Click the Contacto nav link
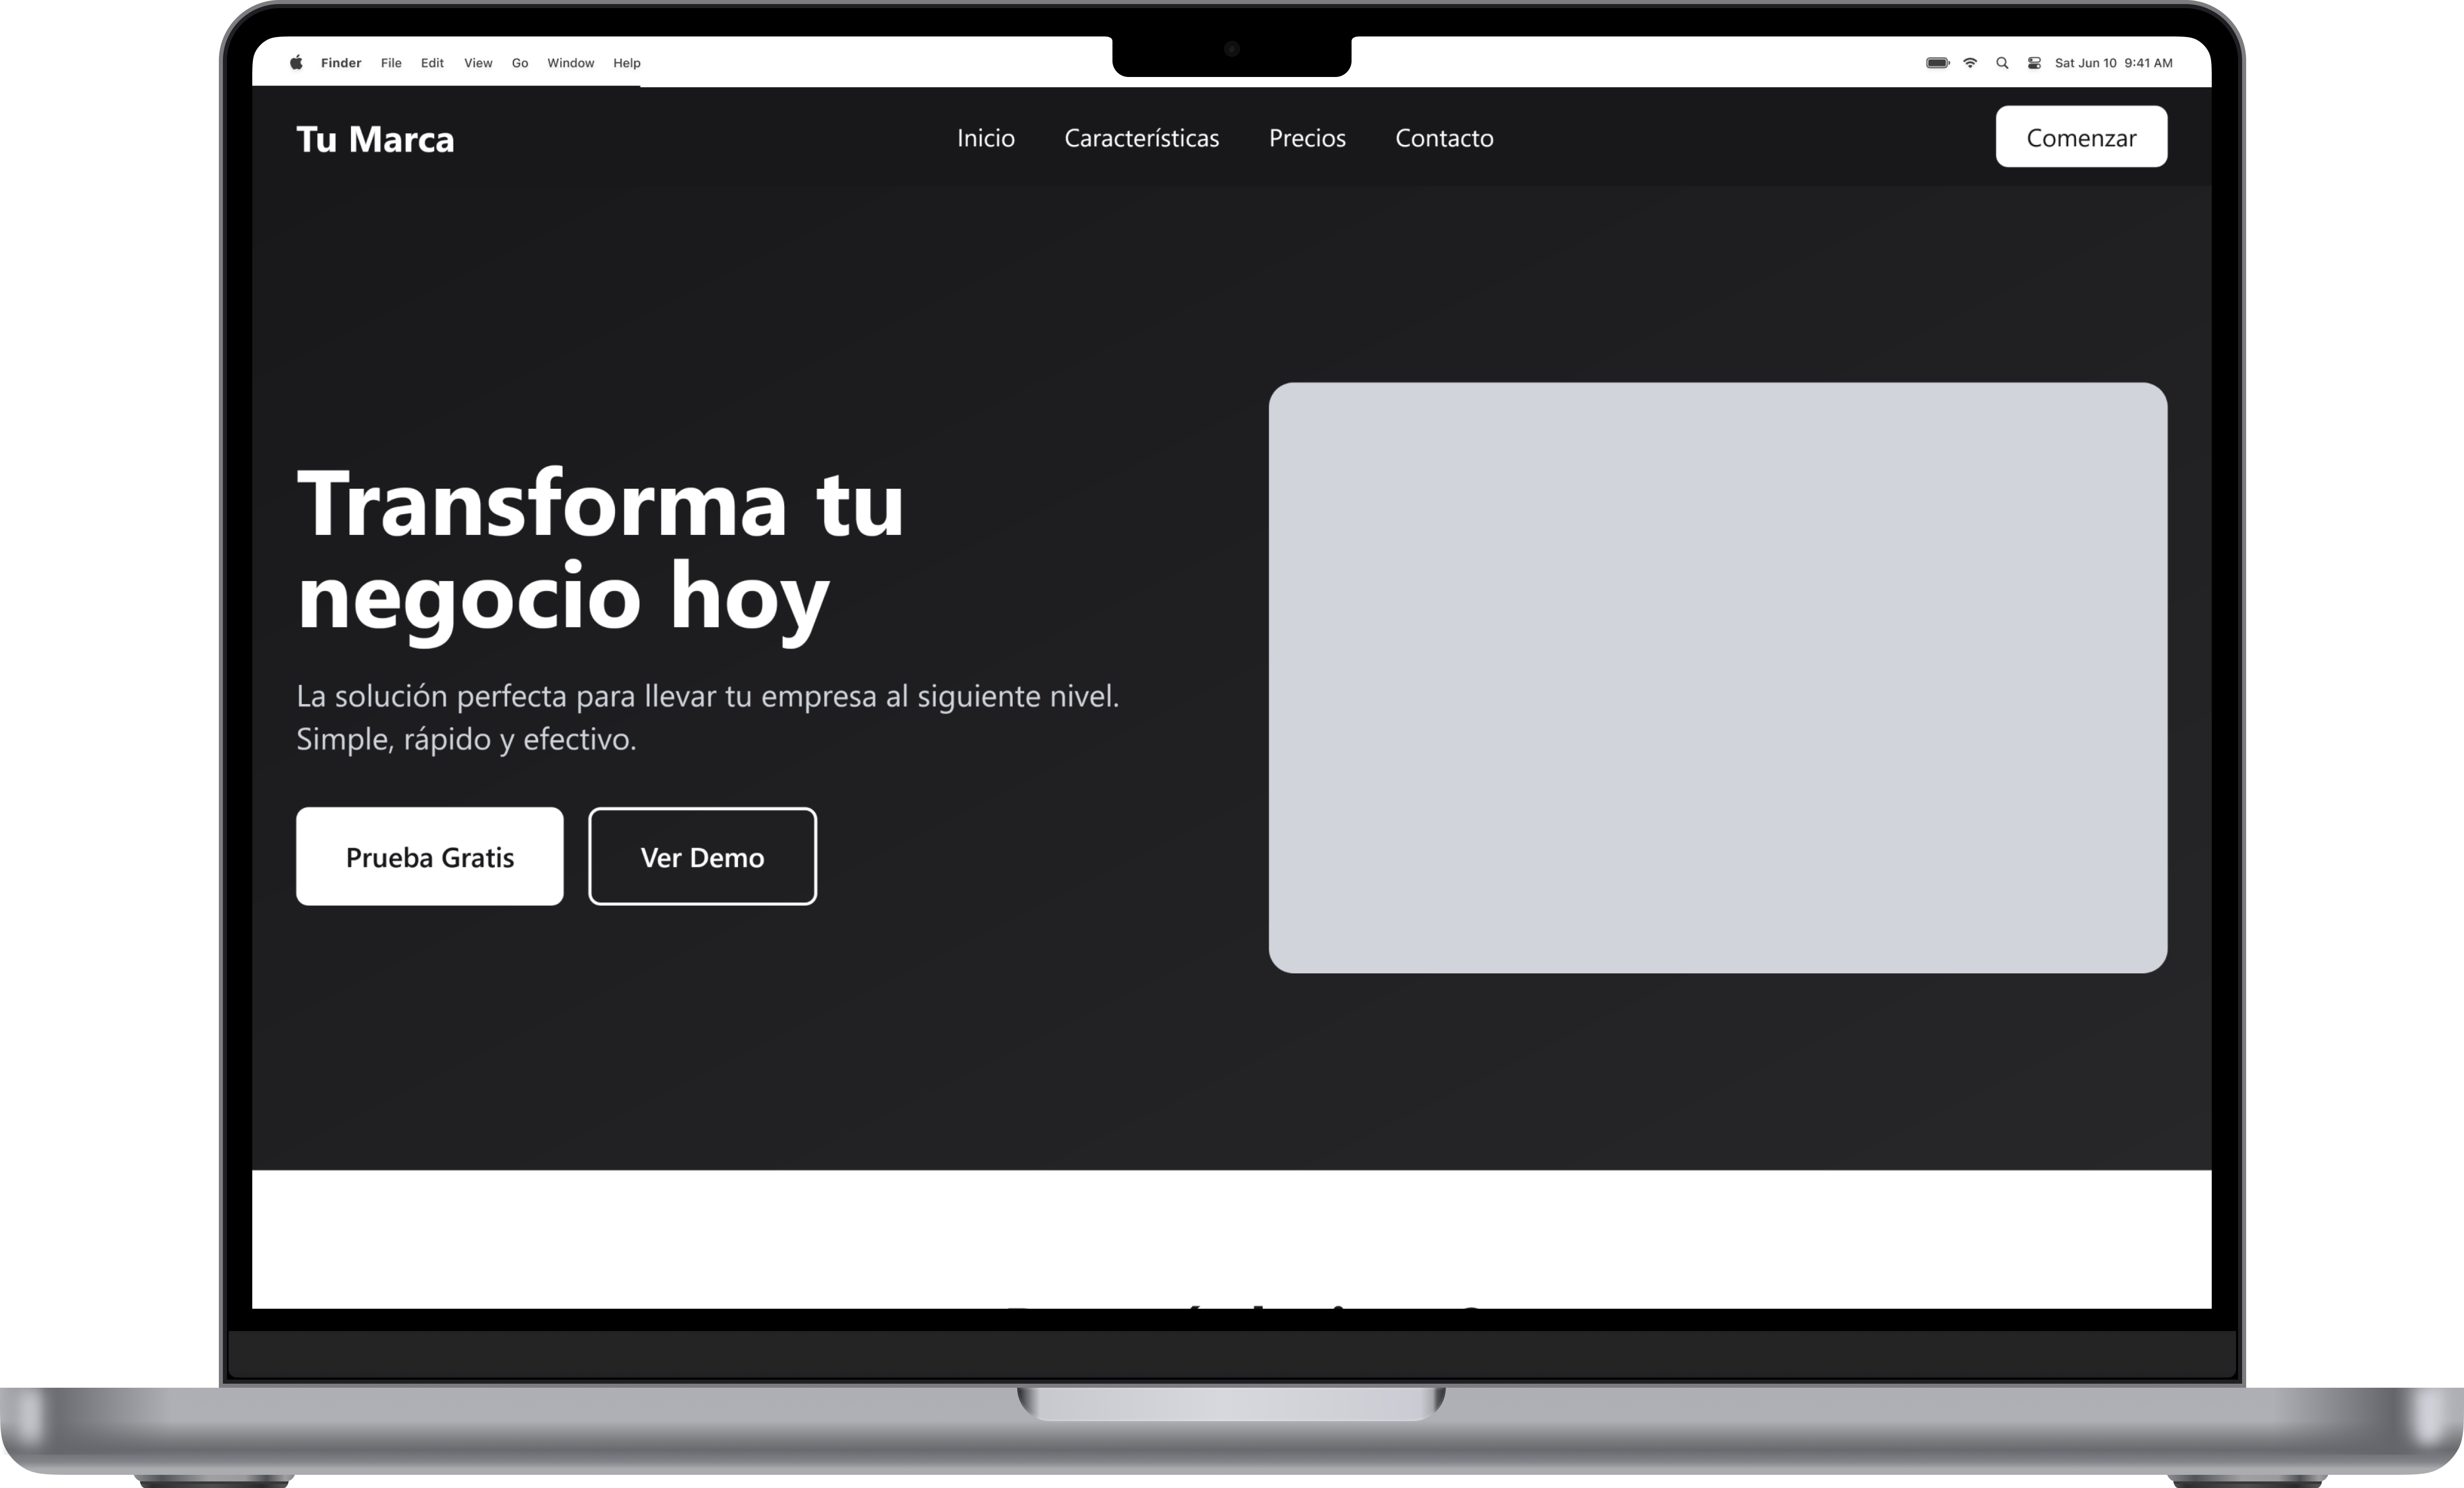 coord(1444,138)
